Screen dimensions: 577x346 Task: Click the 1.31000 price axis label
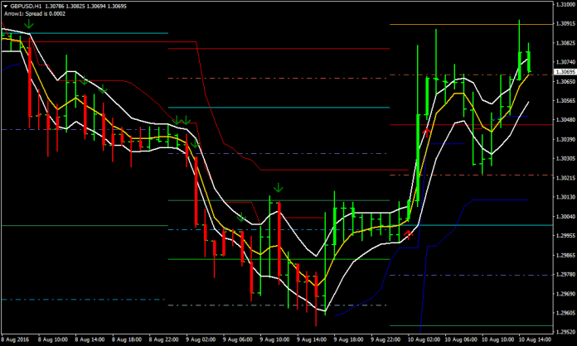(564, 5)
